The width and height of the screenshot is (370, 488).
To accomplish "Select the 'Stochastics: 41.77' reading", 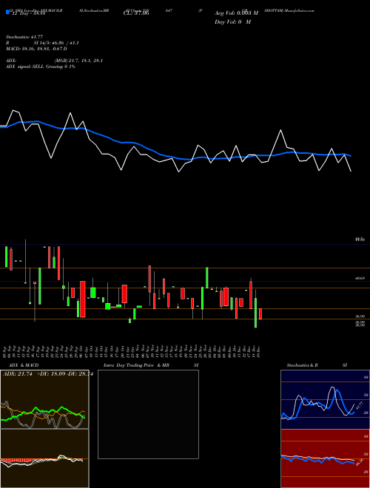I will tap(24, 37).
